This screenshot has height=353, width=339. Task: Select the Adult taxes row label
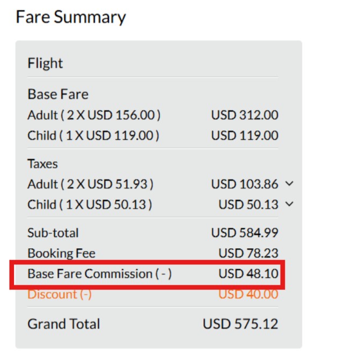click(x=91, y=184)
